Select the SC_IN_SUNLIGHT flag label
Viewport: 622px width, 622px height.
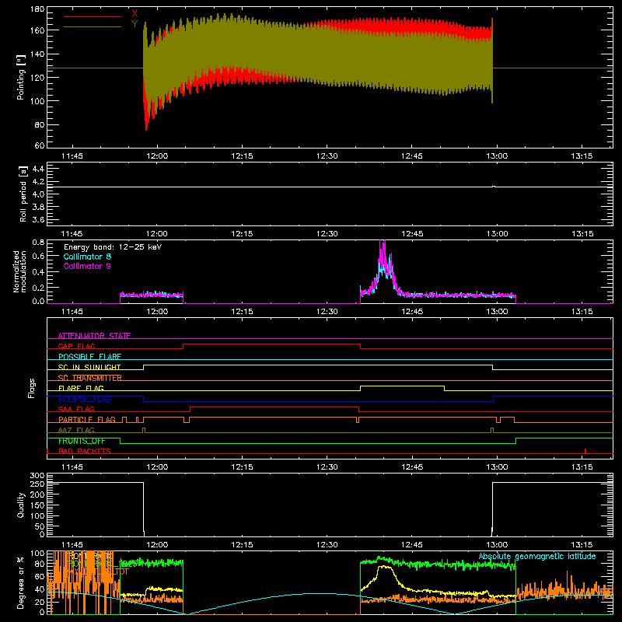tap(89, 367)
